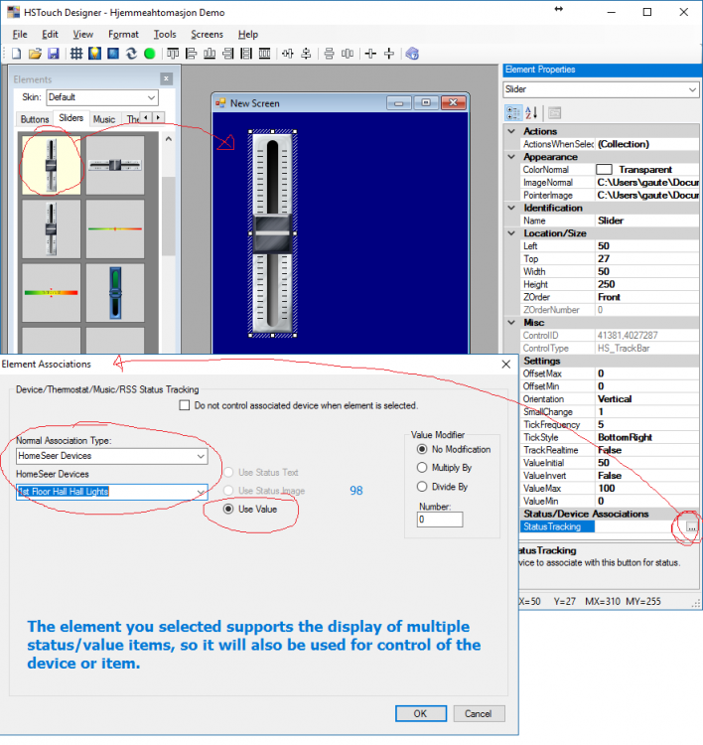Collapse the Appearance property category
The height and width of the screenshot is (745, 703).
tap(511, 157)
